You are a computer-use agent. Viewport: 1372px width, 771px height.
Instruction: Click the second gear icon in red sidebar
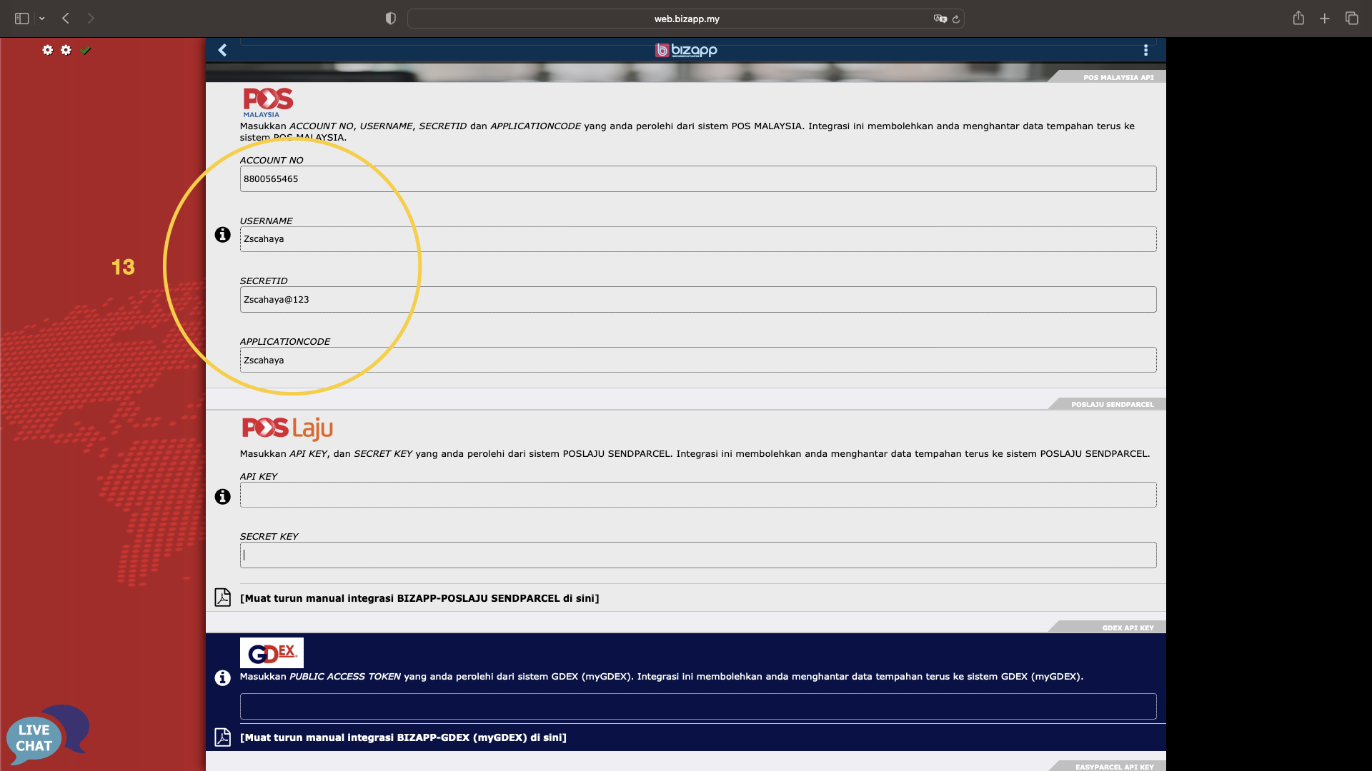click(66, 50)
